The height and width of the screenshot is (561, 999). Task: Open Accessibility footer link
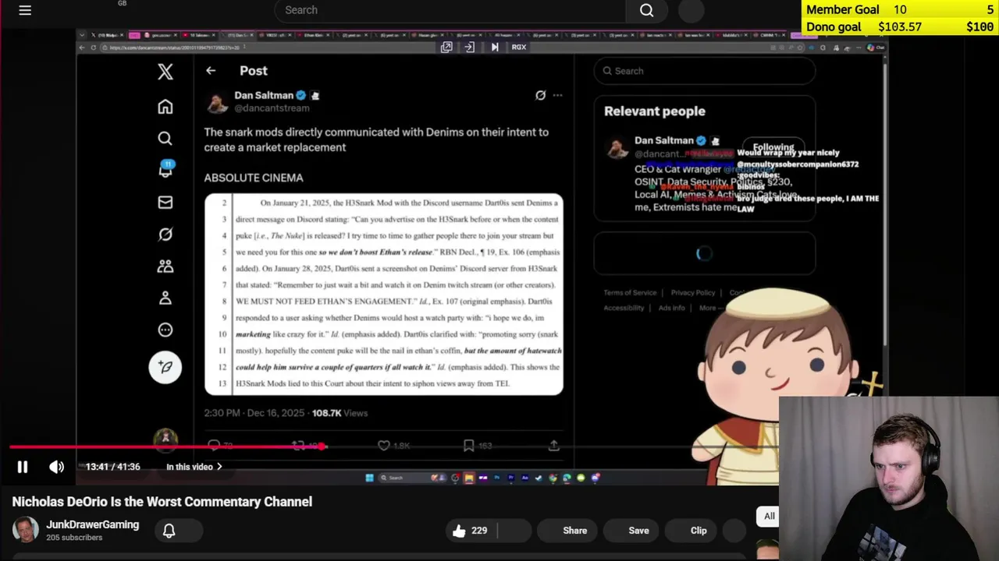[624, 308]
